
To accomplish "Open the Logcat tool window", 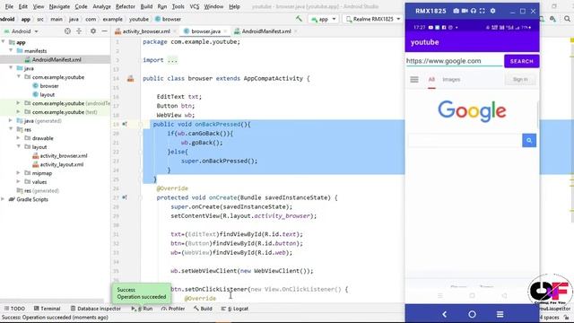I will pyautogui.click(x=235, y=309).
